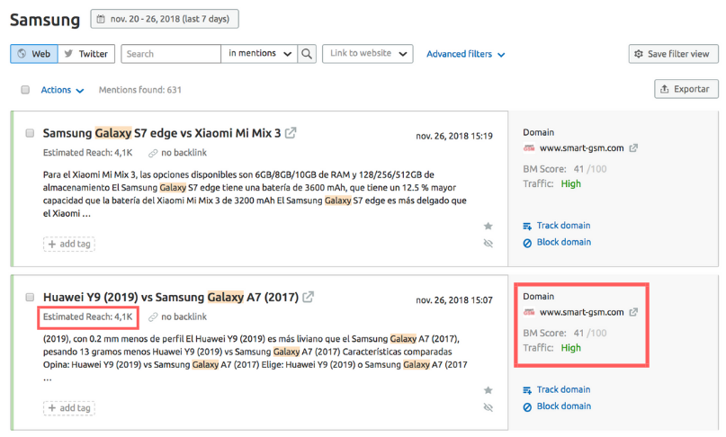Click www.smart-gsm.com domain in second card
This screenshot has width=726, height=437.
click(x=581, y=312)
